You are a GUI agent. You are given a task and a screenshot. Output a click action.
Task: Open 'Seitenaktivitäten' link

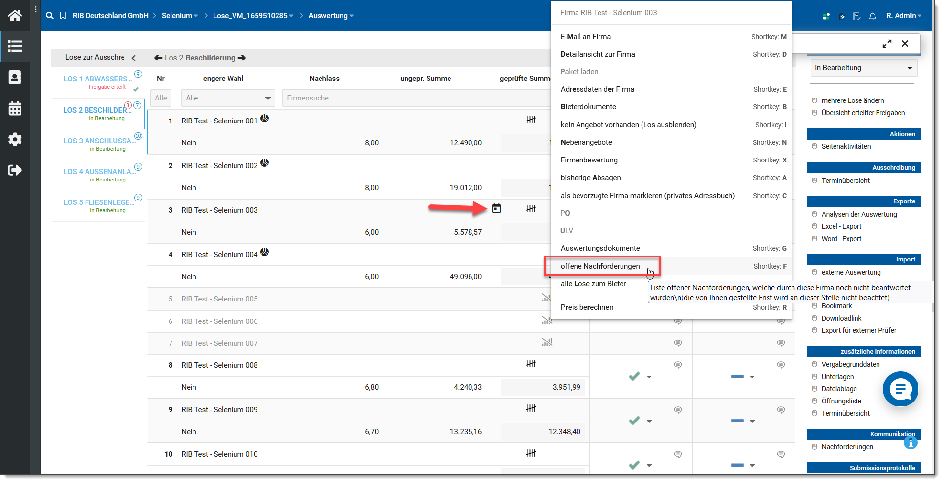846,146
